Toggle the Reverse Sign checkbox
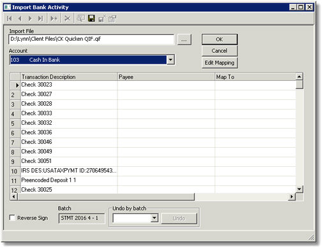Screen dimensions: 323x249 click(x=12, y=218)
